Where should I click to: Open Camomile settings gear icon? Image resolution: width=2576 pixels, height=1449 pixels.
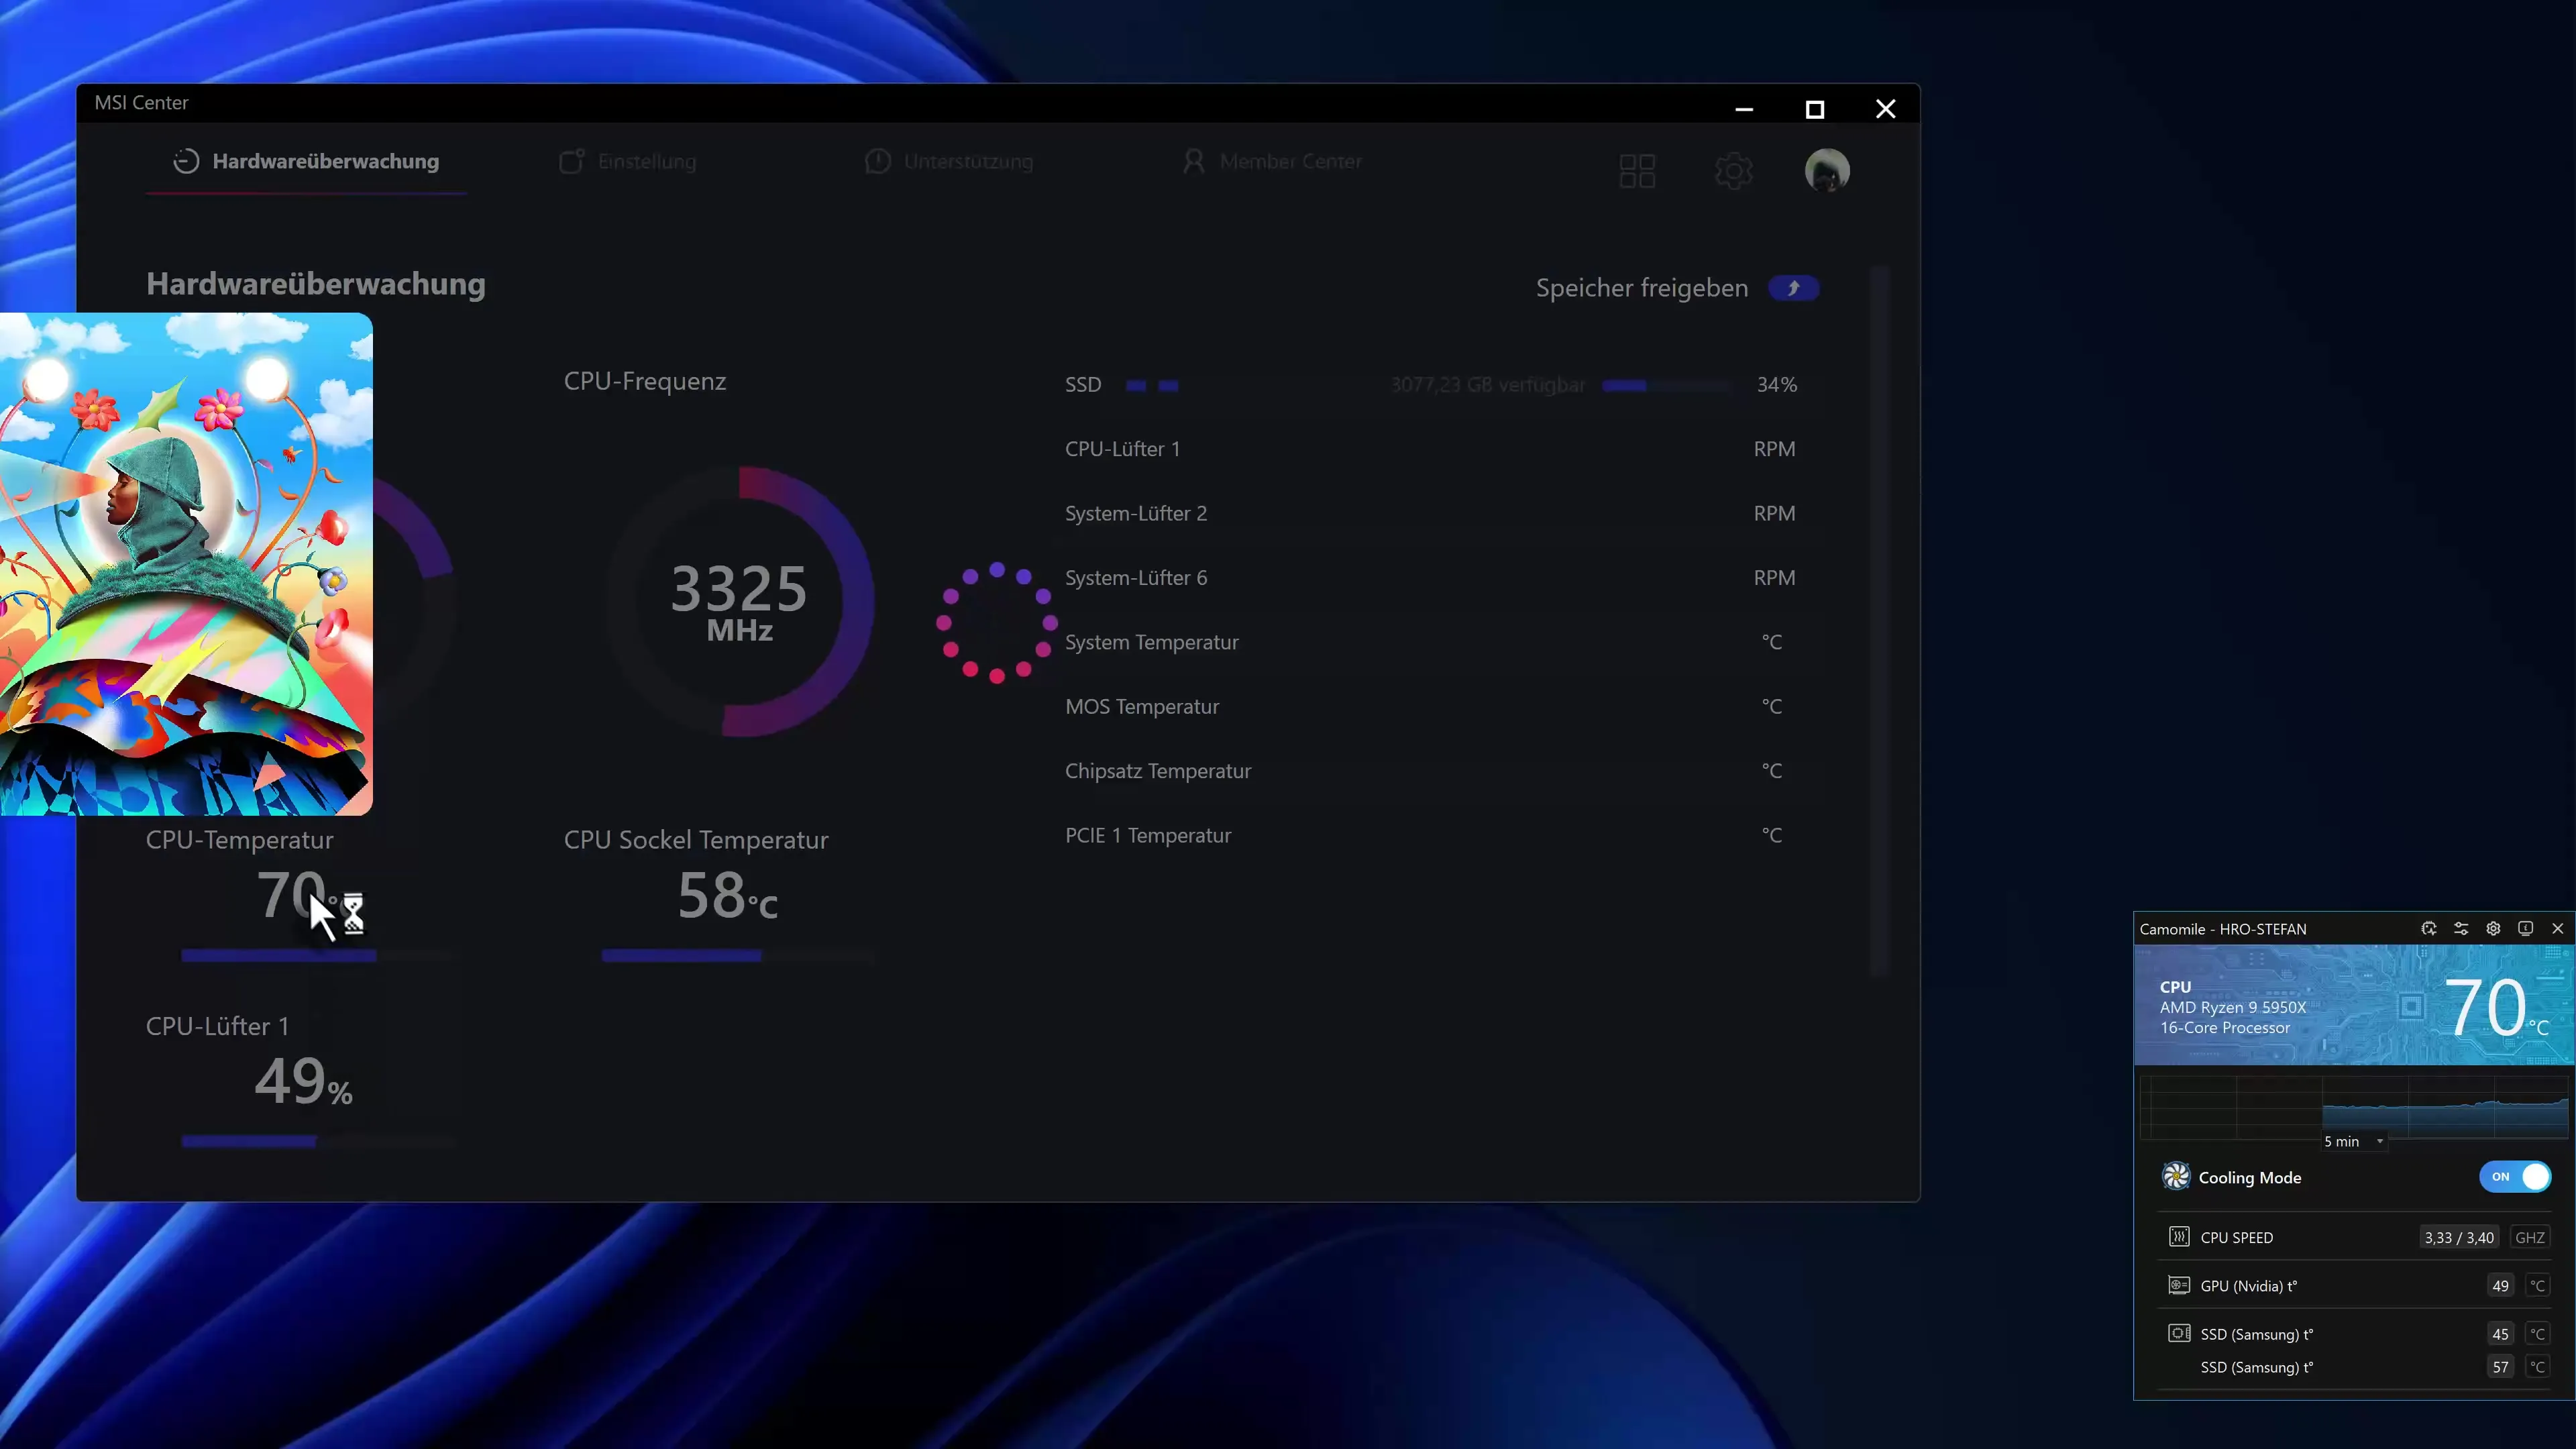(x=2493, y=928)
